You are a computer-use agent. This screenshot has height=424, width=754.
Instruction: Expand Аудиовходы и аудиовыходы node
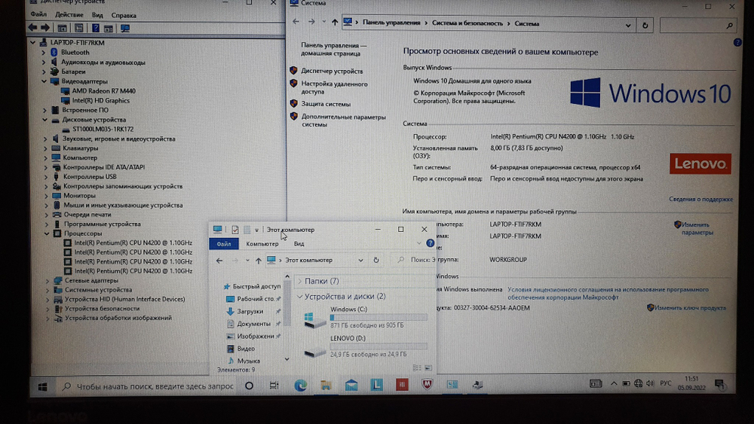(43, 62)
